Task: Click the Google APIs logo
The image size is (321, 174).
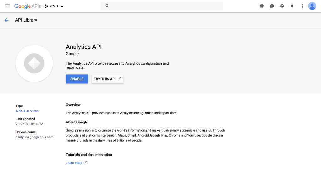Action: click(28, 6)
